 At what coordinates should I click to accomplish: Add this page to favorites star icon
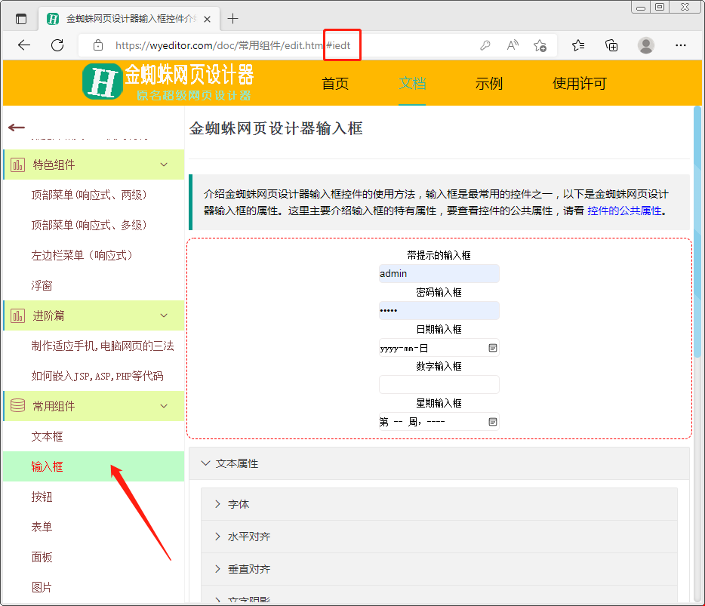(540, 45)
